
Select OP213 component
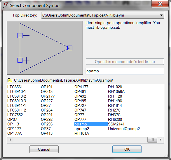pyautogui.click(x=47, y=91)
